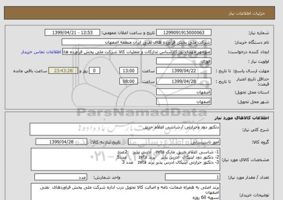Click the response deadline date 1399/04/22

184,71
